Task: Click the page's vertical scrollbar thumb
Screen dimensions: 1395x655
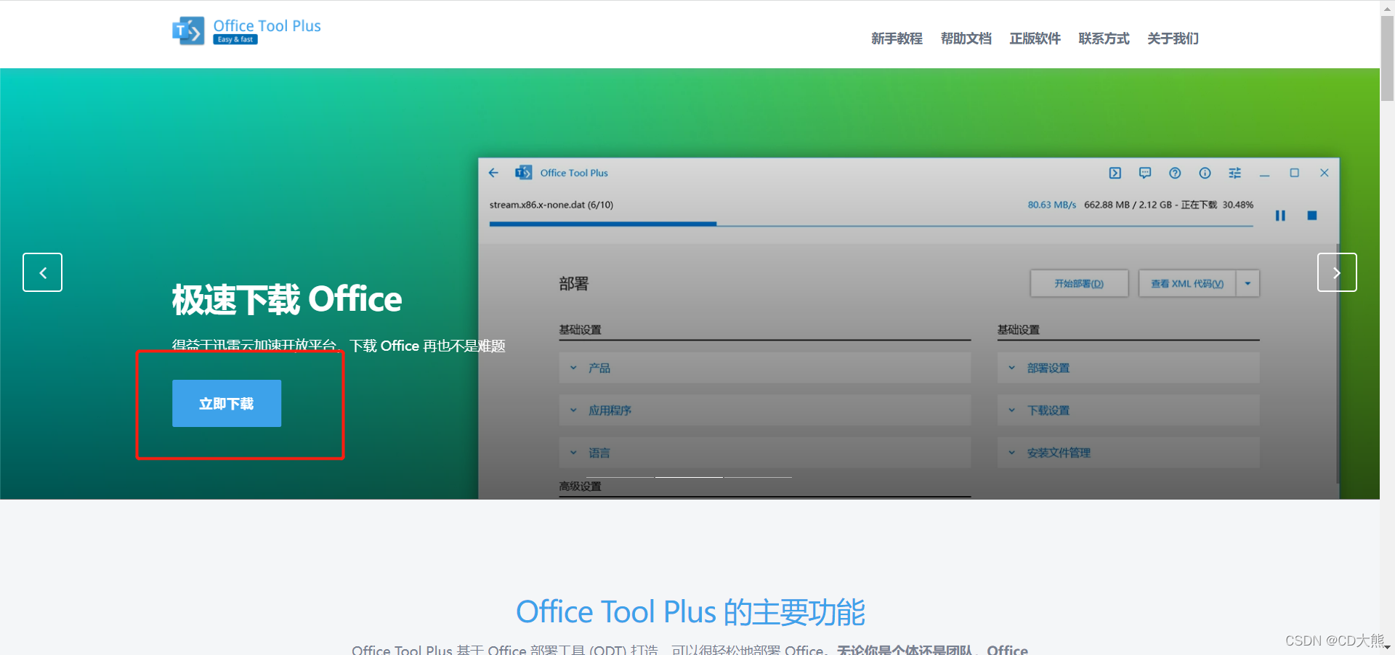Action: click(1387, 58)
